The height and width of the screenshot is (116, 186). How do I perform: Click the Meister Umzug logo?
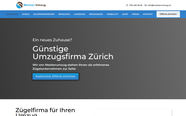click(31, 5)
